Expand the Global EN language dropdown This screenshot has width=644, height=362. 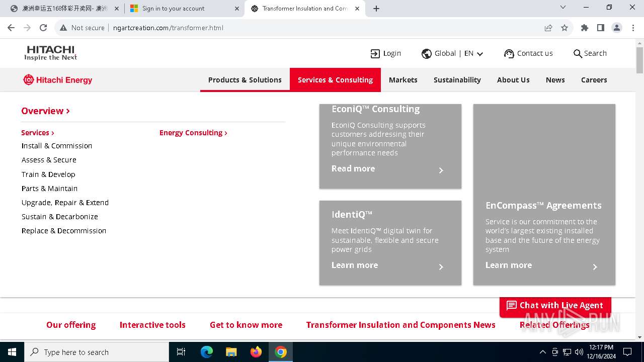tap(480, 54)
